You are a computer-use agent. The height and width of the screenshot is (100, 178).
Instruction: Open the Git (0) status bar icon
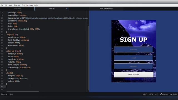174,94
